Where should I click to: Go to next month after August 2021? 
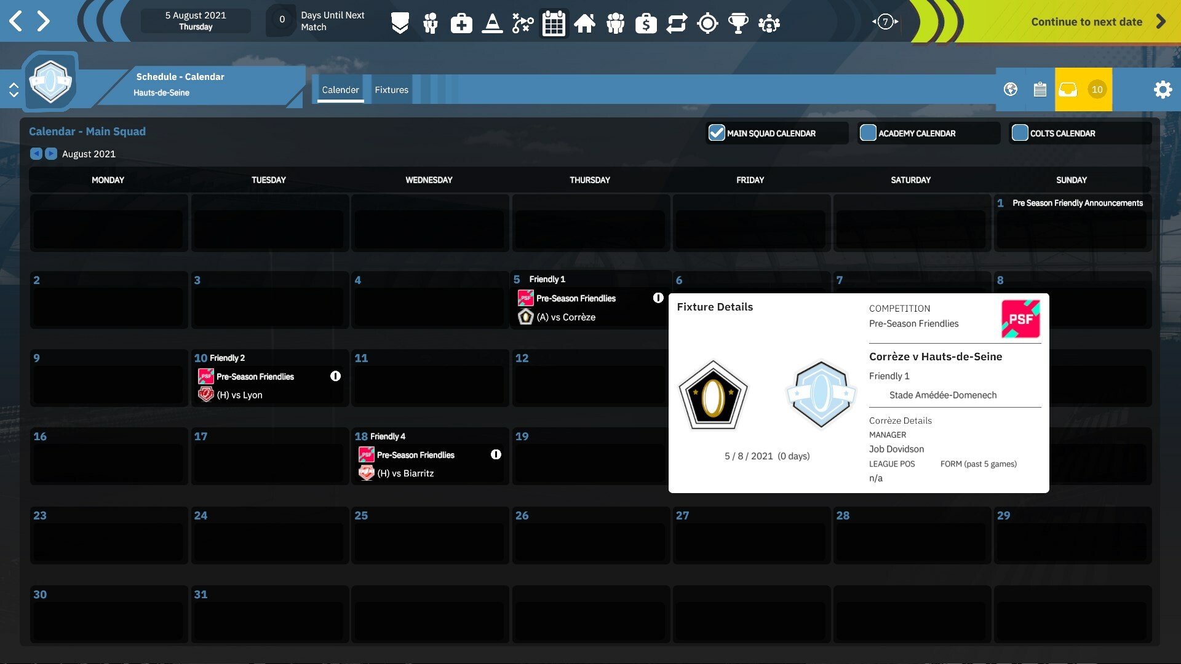tap(51, 154)
